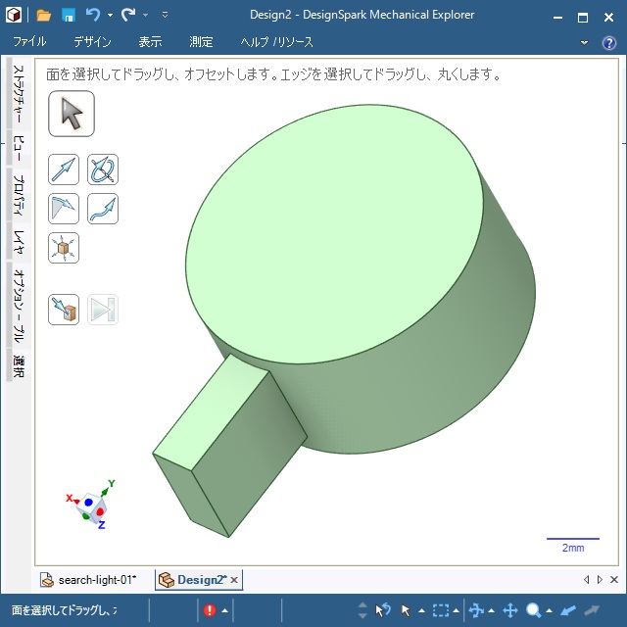Open the ストラクチャー side panel tab
This screenshot has height=627, width=627.
(x=18, y=95)
